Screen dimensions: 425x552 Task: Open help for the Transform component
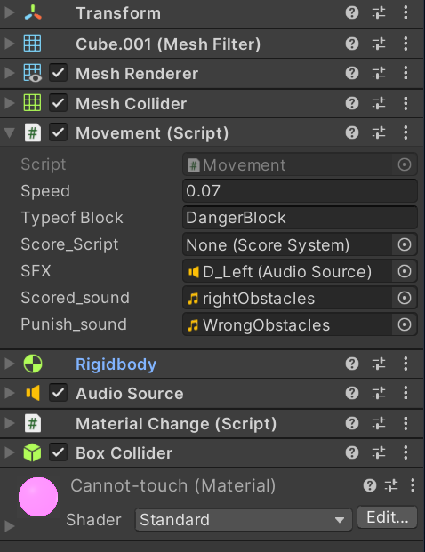click(352, 13)
